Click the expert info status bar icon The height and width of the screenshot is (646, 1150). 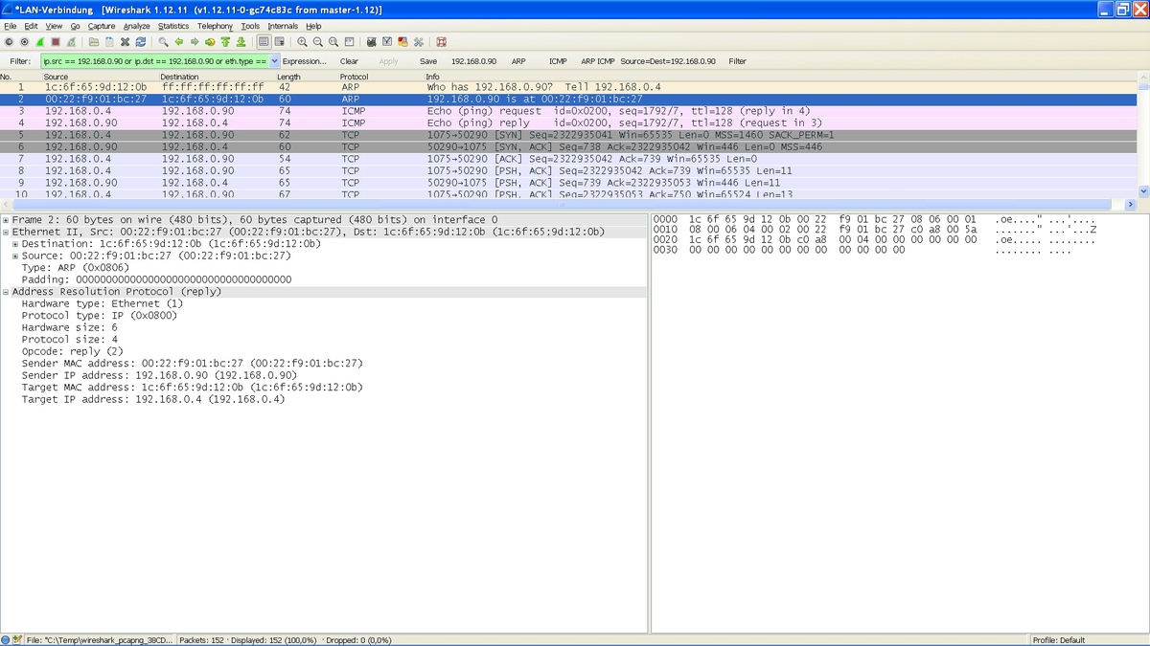tap(6, 639)
